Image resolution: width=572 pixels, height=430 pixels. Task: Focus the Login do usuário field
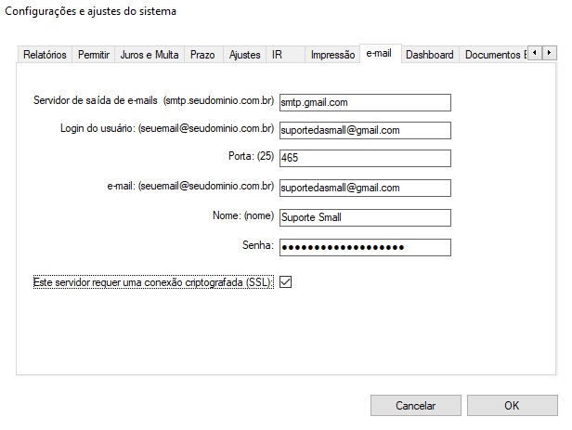[364, 130]
